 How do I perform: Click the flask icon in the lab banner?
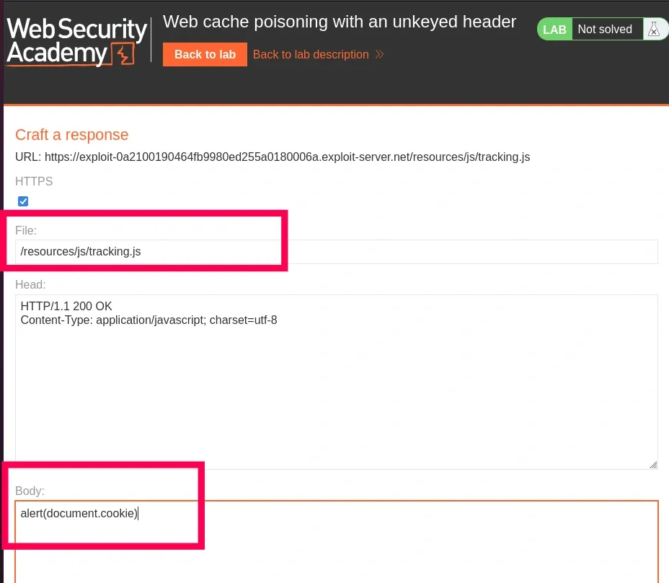coord(655,29)
